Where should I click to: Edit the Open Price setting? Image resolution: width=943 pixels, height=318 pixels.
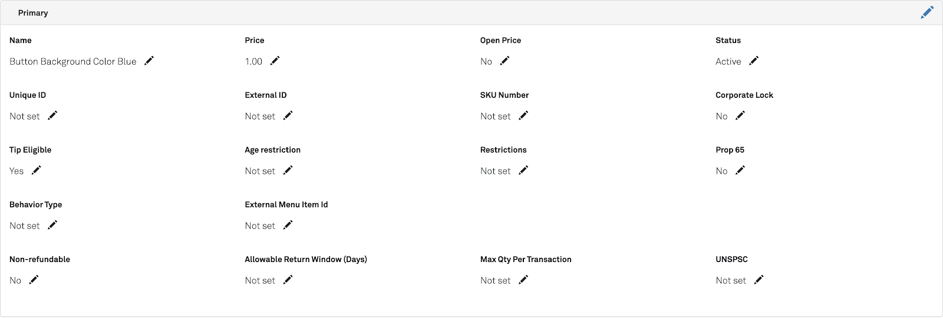(505, 61)
